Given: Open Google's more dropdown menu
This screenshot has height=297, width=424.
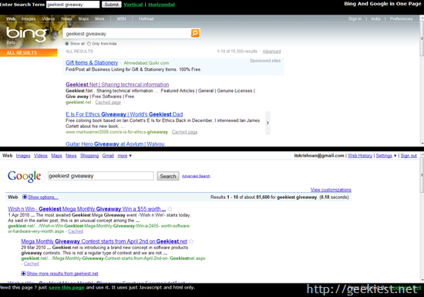Looking at the screenshot, I should pyautogui.click(x=125, y=156).
